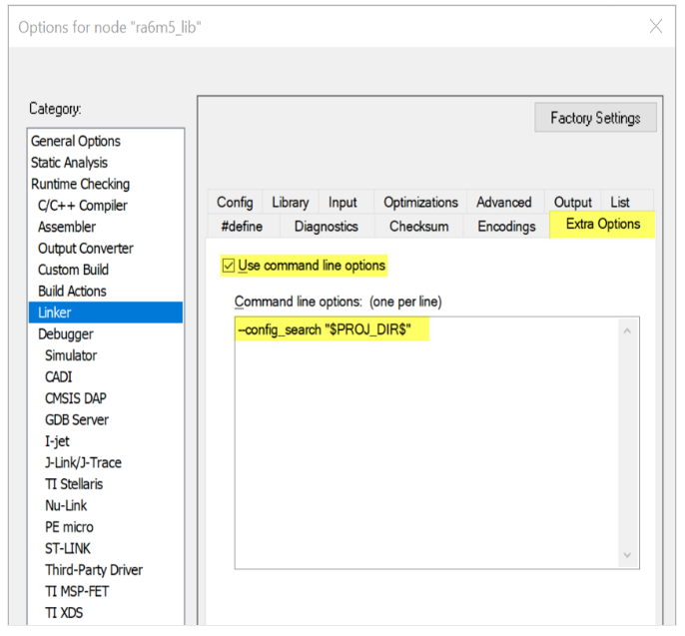Switch to the Config tab
The height and width of the screenshot is (636, 685).
click(x=235, y=202)
